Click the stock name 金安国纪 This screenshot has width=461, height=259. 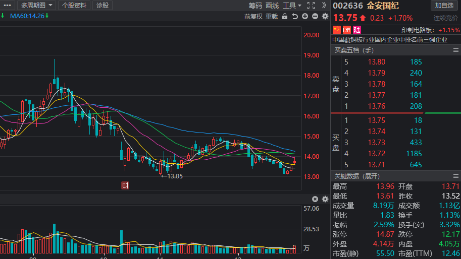tap(382, 6)
